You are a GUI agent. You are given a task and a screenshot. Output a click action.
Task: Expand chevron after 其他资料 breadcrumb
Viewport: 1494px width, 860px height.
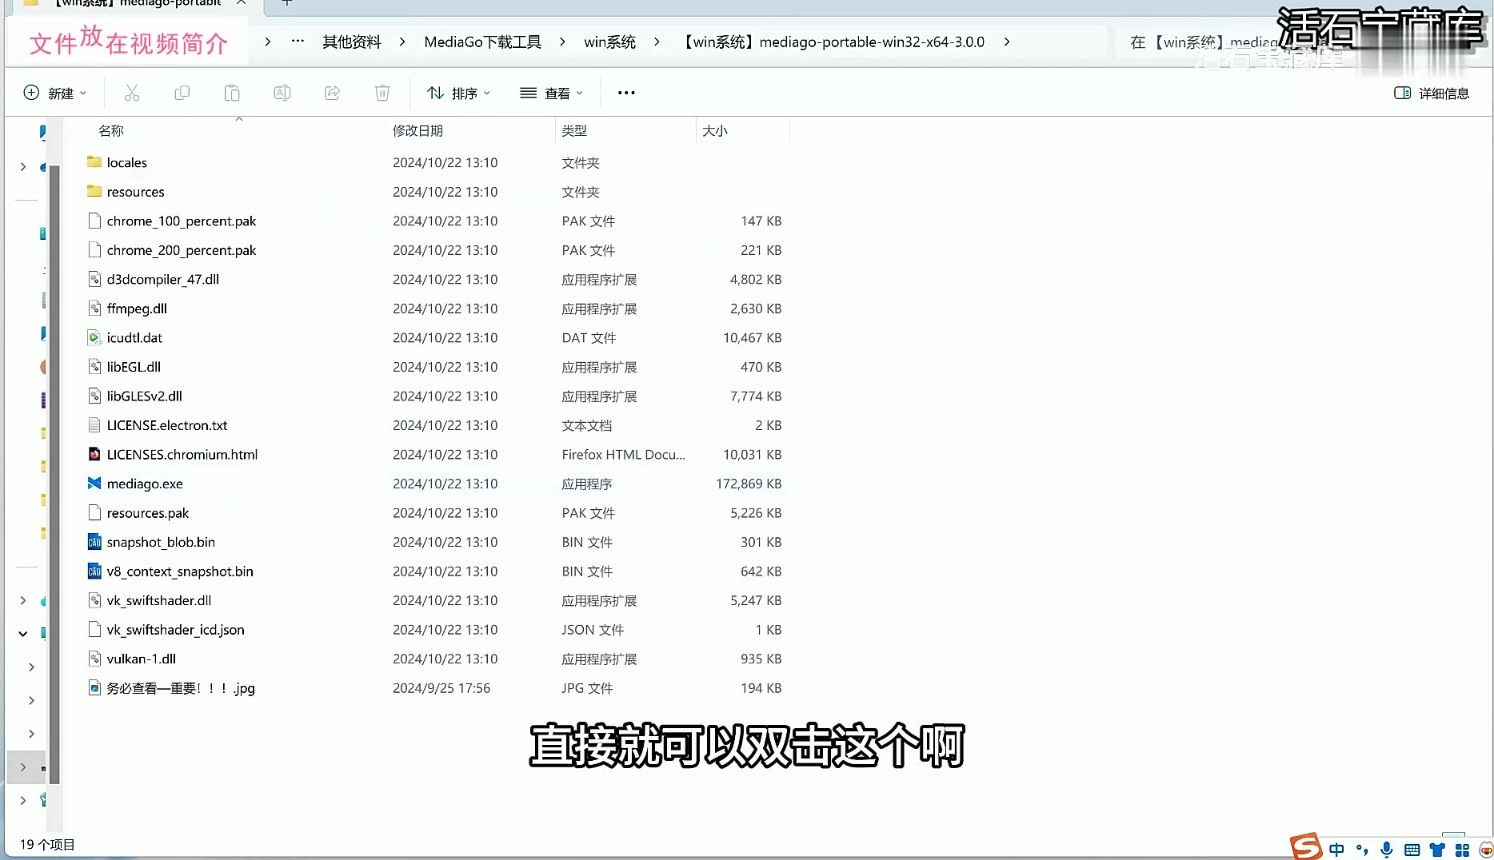pyautogui.click(x=402, y=42)
